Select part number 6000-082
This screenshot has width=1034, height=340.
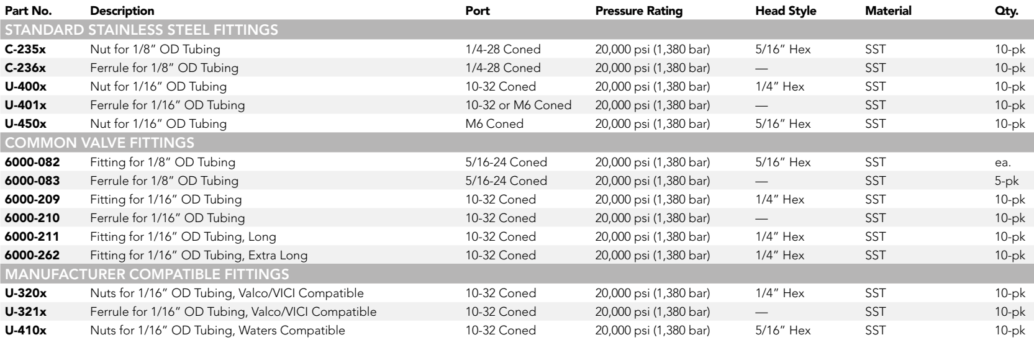(x=32, y=163)
